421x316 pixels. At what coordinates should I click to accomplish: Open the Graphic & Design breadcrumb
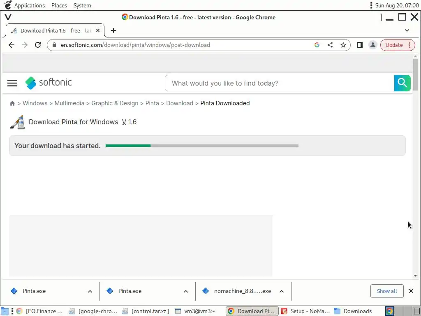click(115, 103)
